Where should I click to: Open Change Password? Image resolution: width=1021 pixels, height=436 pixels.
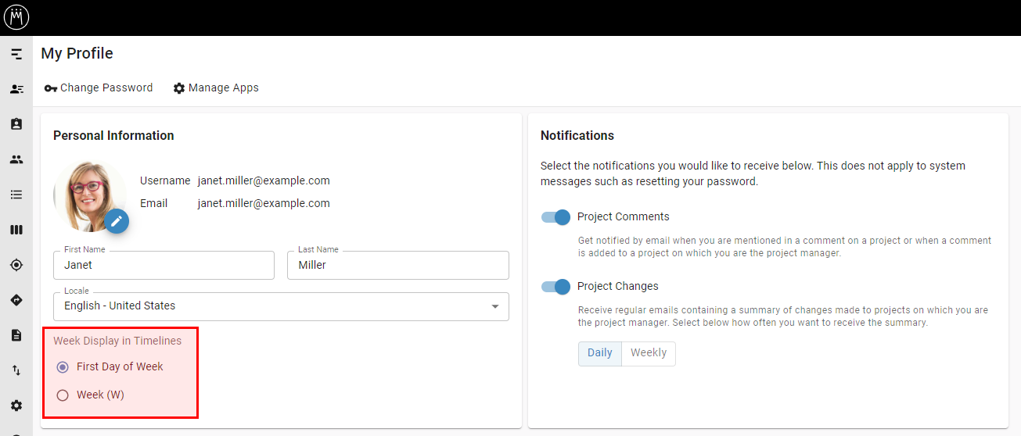[x=99, y=88]
